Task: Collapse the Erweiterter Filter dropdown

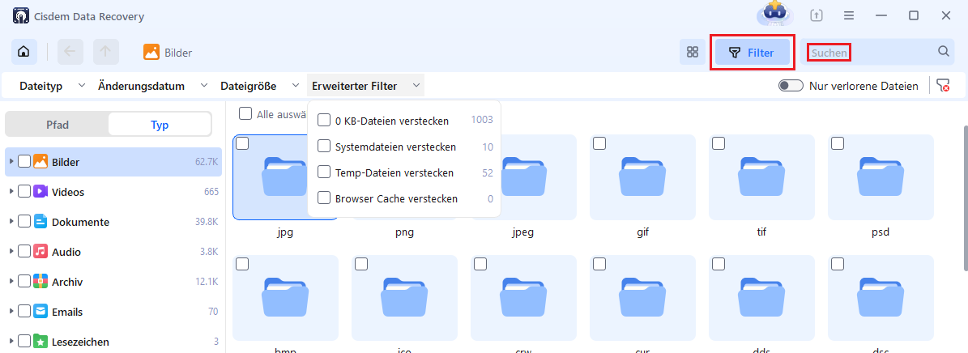Action: coord(365,86)
